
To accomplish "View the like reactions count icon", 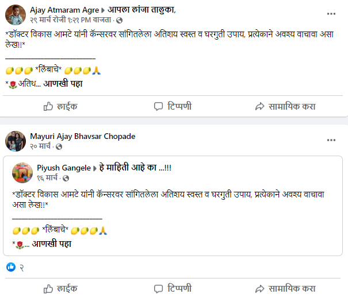I will coord(10,267).
